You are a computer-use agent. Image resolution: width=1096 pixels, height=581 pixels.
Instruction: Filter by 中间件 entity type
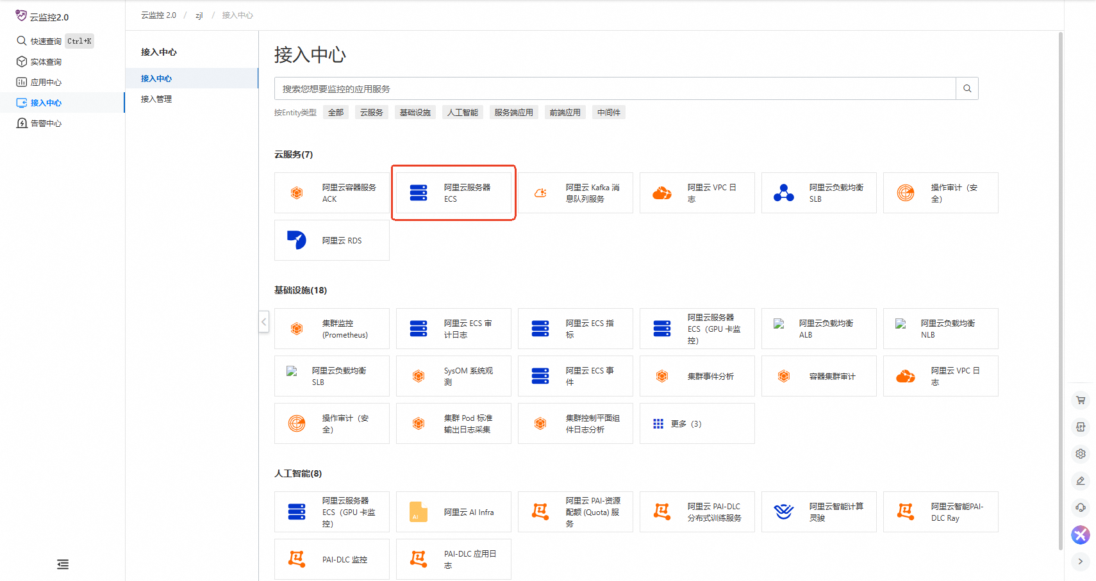[x=609, y=113]
